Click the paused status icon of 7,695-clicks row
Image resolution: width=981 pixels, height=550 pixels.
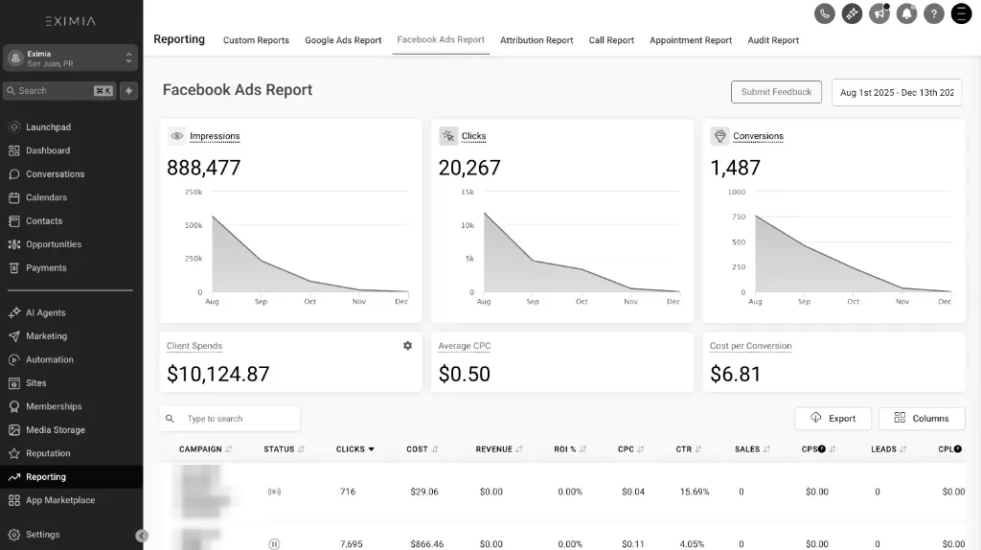pos(274,543)
